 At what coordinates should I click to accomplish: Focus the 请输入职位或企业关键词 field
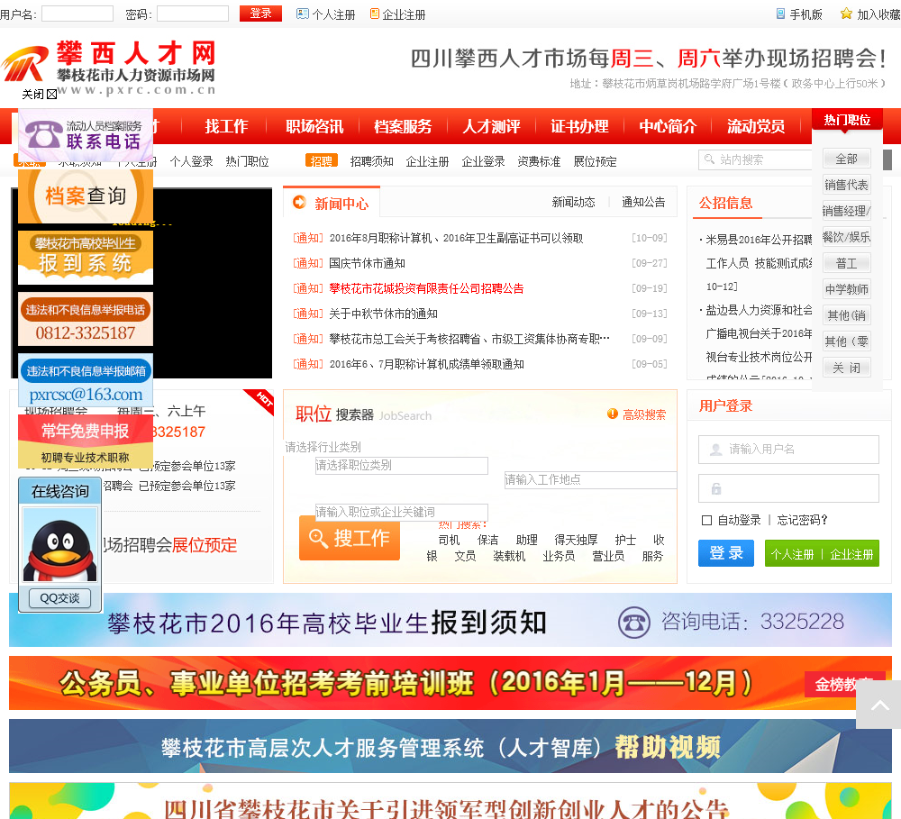pyautogui.click(x=401, y=512)
